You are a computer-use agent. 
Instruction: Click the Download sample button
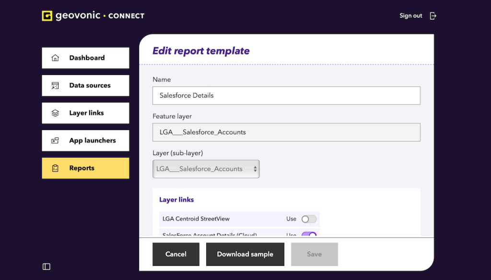pyautogui.click(x=245, y=254)
